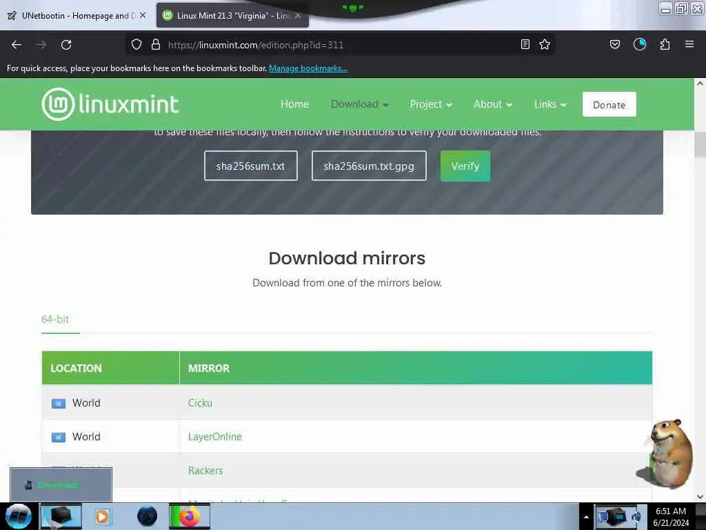The image size is (706, 530).
Task: Select the 64-bit tab
Action: [55, 320]
